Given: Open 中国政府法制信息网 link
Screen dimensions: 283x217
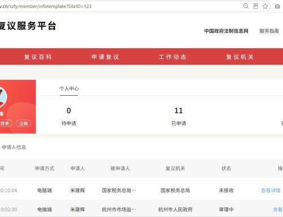Looking at the screenshot, I should 226,31.
